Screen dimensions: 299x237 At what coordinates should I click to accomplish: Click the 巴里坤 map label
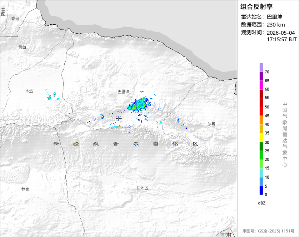point(123,92)
